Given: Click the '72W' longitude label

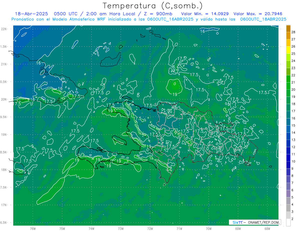Looking at the screenshot, I should point(150,229).
